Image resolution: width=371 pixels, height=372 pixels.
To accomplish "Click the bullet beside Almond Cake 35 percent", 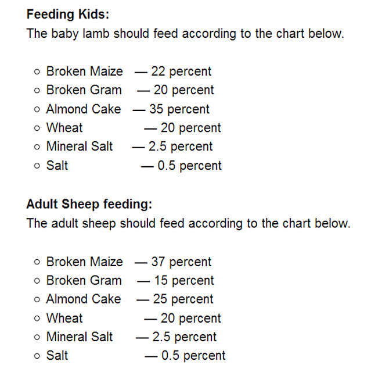I will [37, 109].
